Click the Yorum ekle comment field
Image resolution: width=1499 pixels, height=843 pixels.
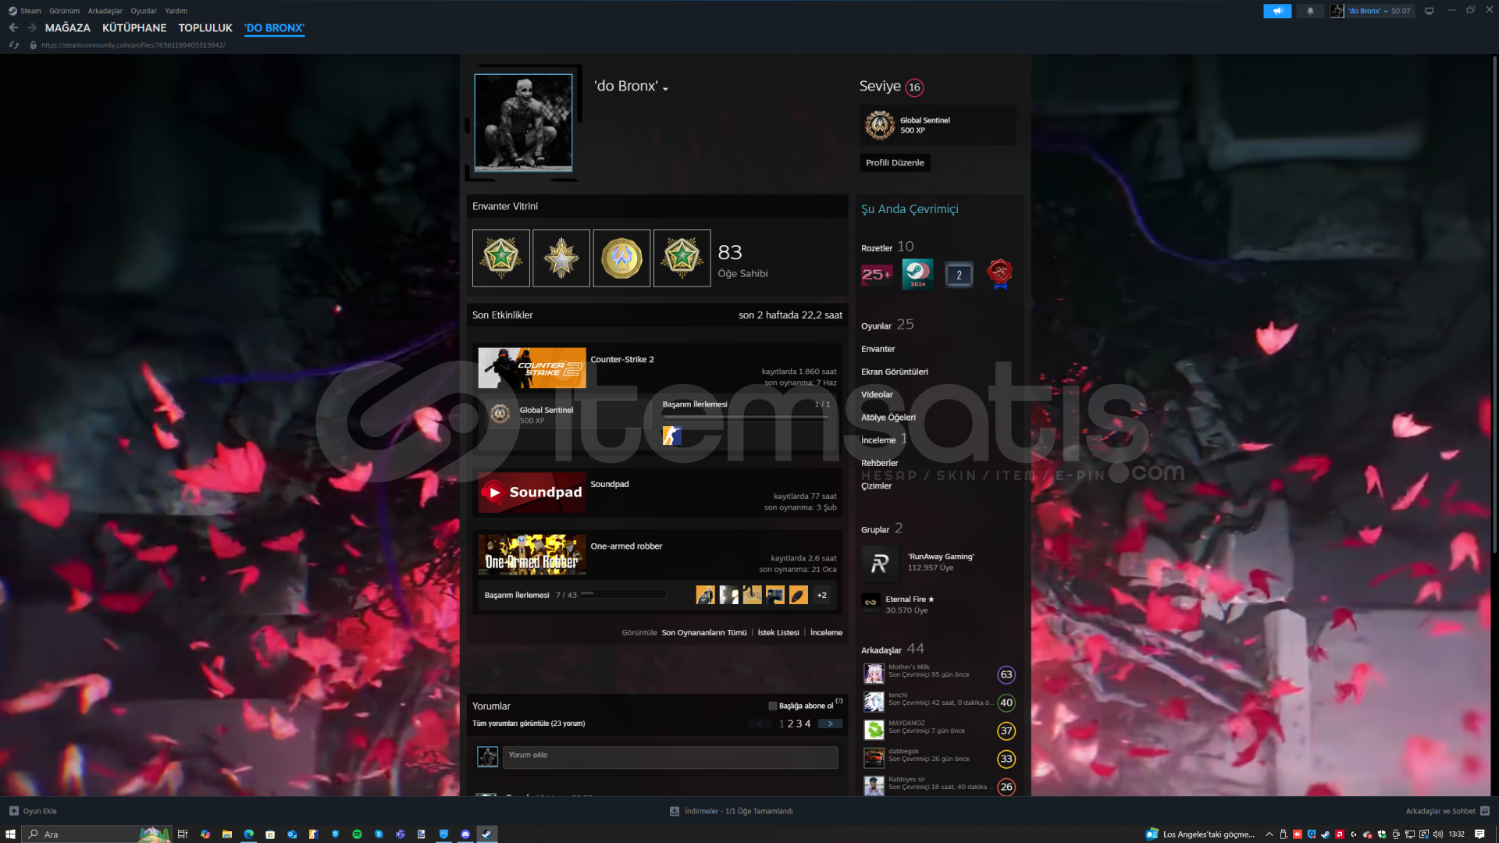670,756
